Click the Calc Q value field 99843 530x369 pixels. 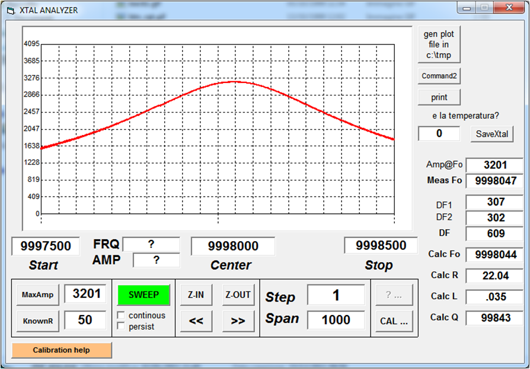coord(495,318)
